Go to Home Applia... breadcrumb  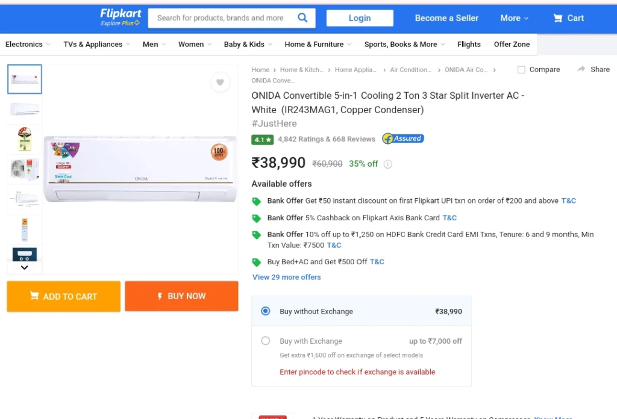355,70
